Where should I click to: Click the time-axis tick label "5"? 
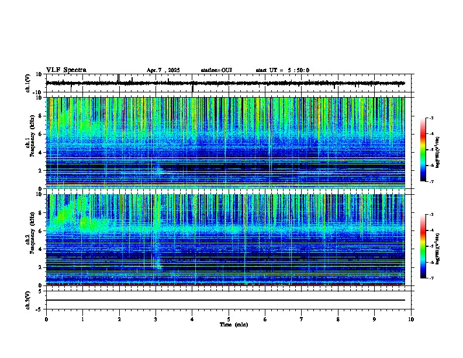pos(229,319)
